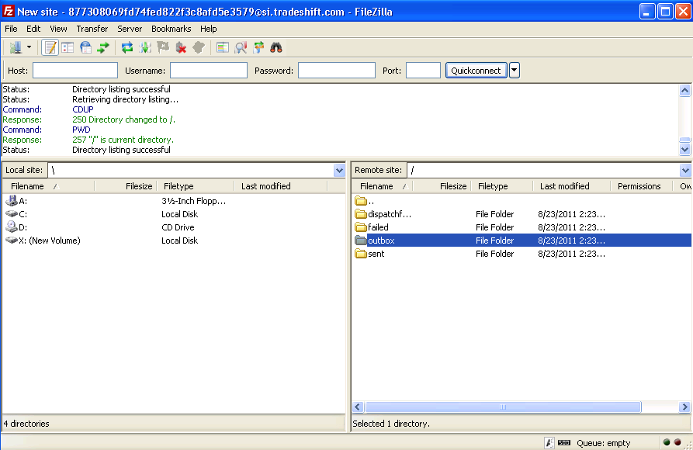Click the remote pane horizontal scrollbar

(x=503, y=407)
